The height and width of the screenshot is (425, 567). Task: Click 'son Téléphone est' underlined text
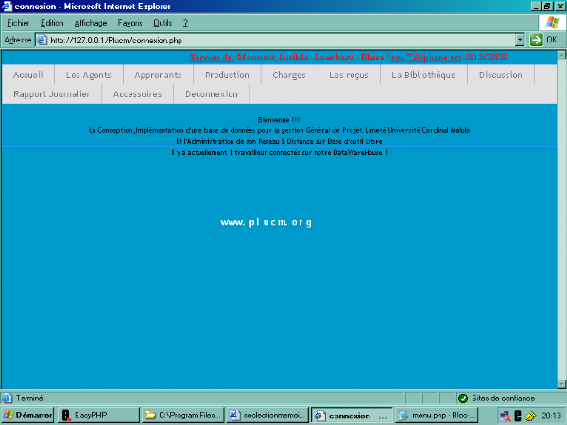[426, 58]
